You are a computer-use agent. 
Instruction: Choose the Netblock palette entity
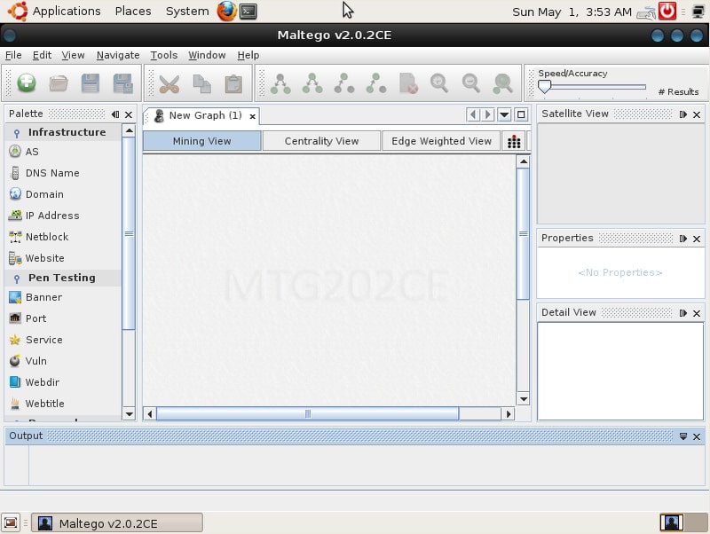(46, 237)
